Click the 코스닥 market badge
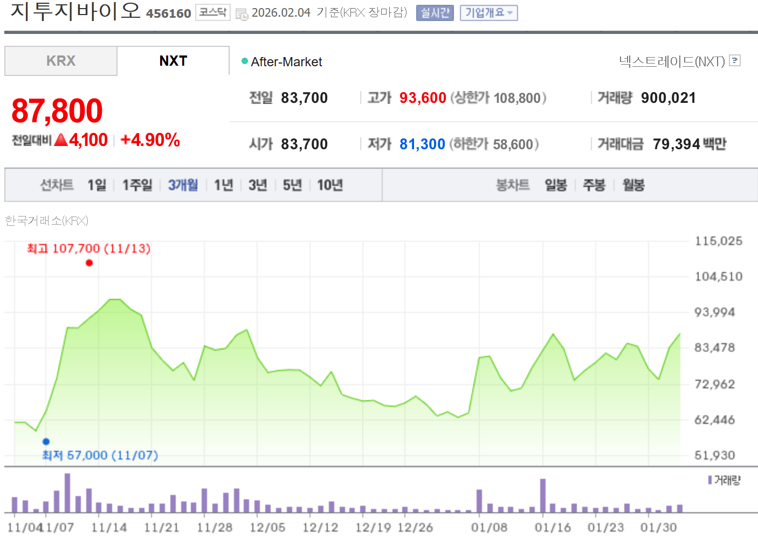 tap(213, 12)
